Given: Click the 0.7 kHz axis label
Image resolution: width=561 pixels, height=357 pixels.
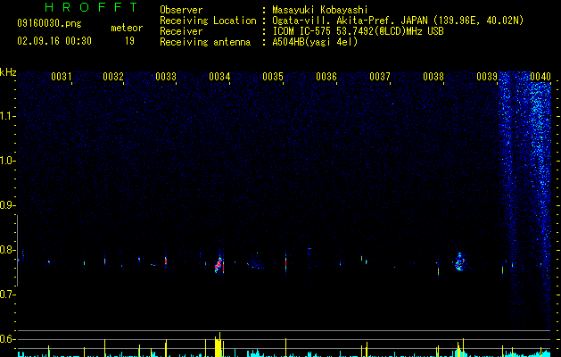Looking at the screenshot, I should (7, 295).
